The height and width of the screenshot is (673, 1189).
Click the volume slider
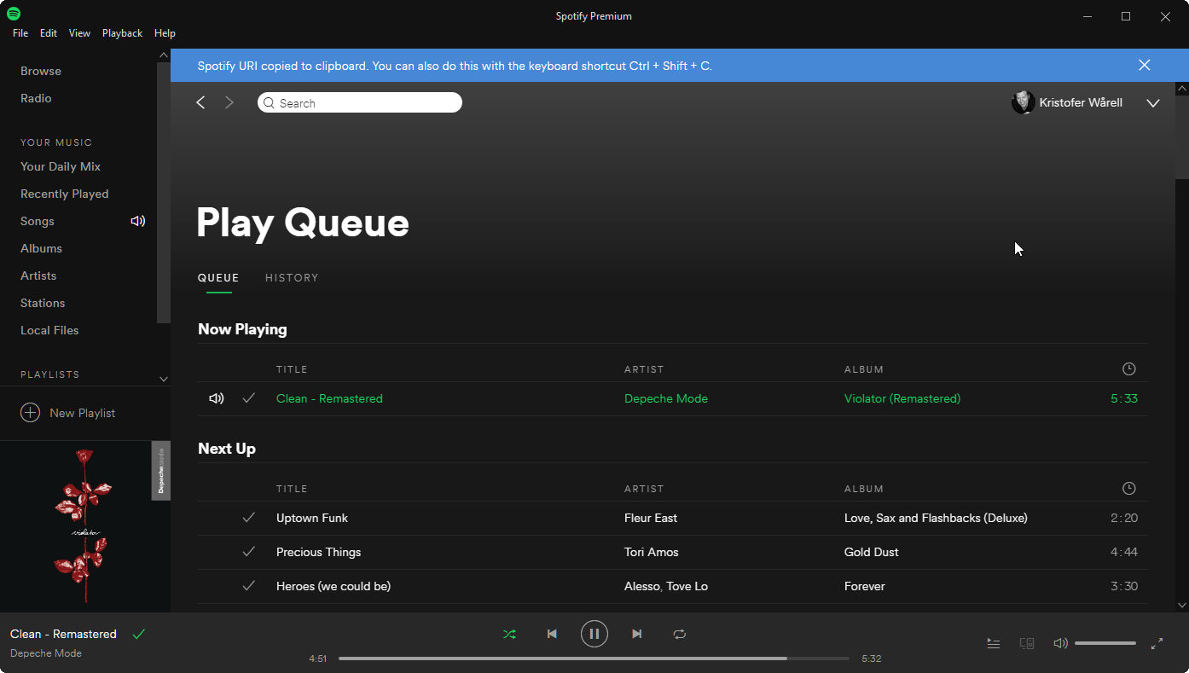(x=1105, y=643)
